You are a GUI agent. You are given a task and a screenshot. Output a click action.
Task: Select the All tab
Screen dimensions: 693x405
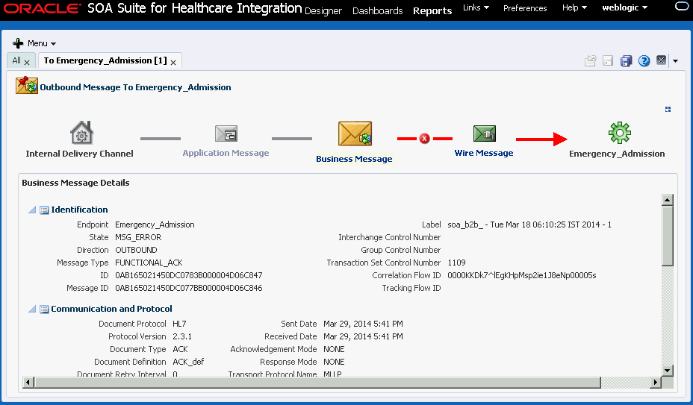[16, 60]
